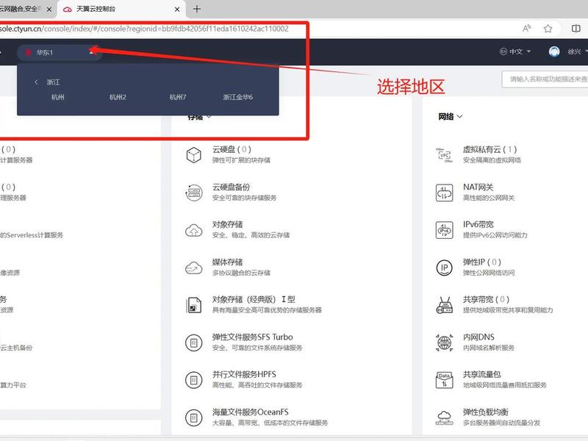Open the 云硬盘备份 icon
This screenshot has height=441, width=588.
tap(193, 193)
